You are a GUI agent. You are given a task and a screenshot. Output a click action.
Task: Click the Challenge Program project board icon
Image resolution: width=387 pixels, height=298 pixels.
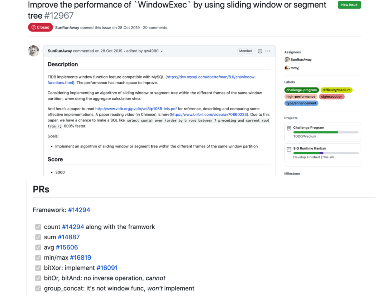[x=289, y=128]
